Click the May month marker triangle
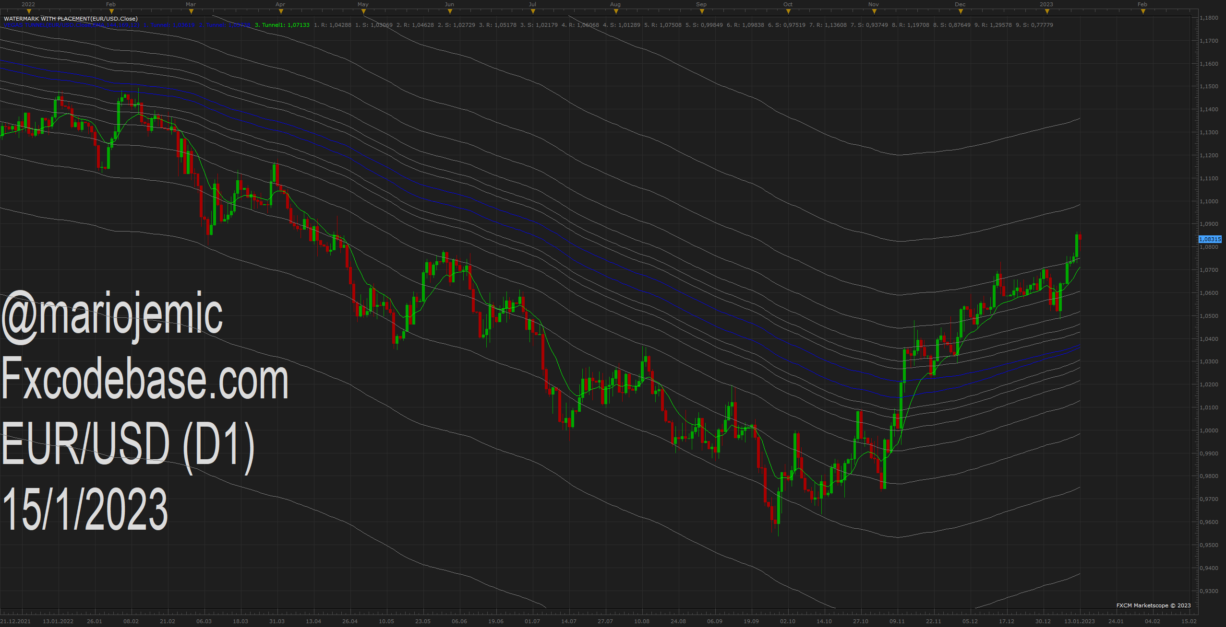The image size is (1226, 627). [x=363, y=12]
